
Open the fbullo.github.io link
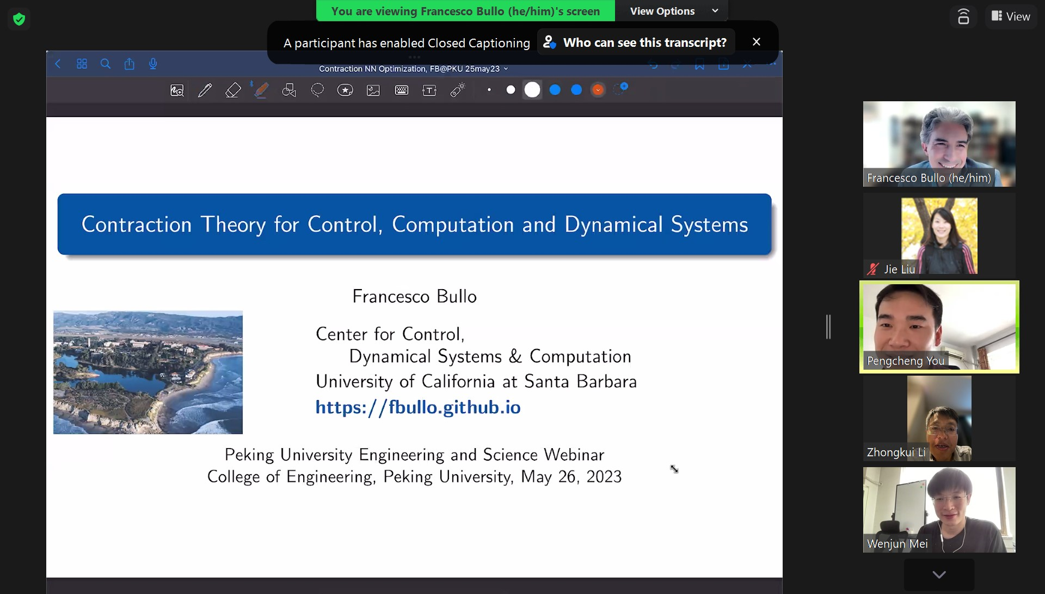[418, 407]
